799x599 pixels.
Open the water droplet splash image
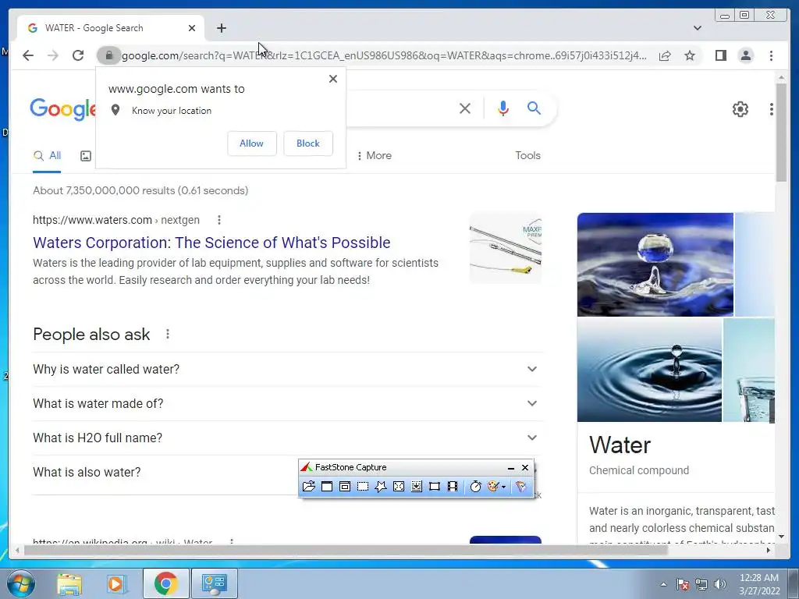pyautogui.click(x=655, y=264)
